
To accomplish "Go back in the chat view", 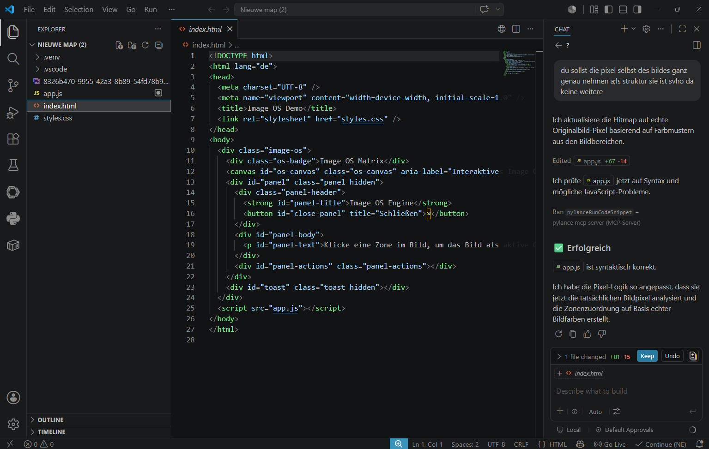I will [558, 45].
